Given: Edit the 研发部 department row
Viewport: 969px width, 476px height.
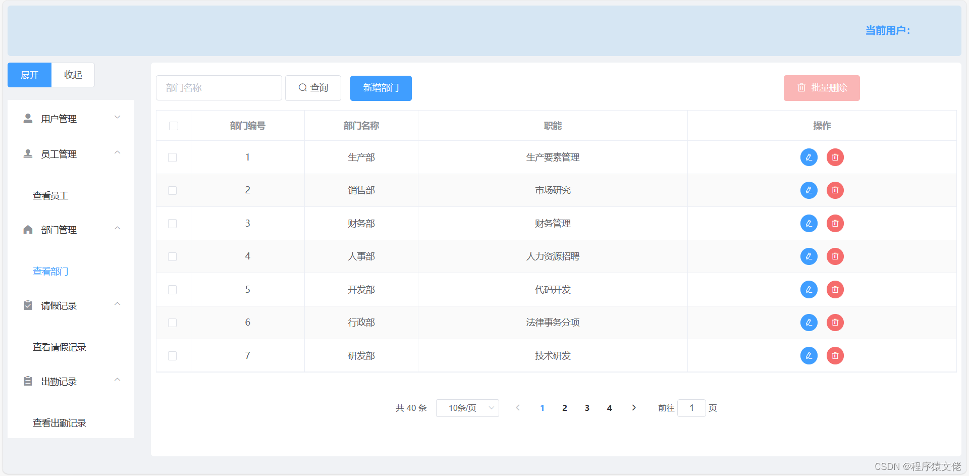Looking at the screenshot, I should coord(809,356).
